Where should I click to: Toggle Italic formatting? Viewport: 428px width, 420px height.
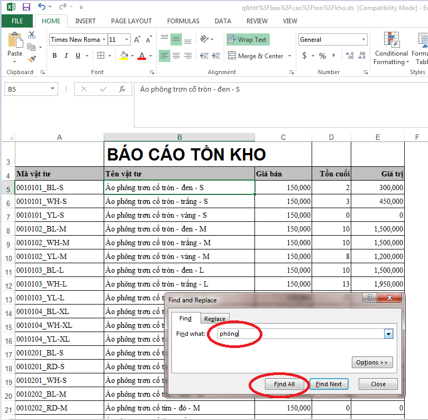click(66, 56)
